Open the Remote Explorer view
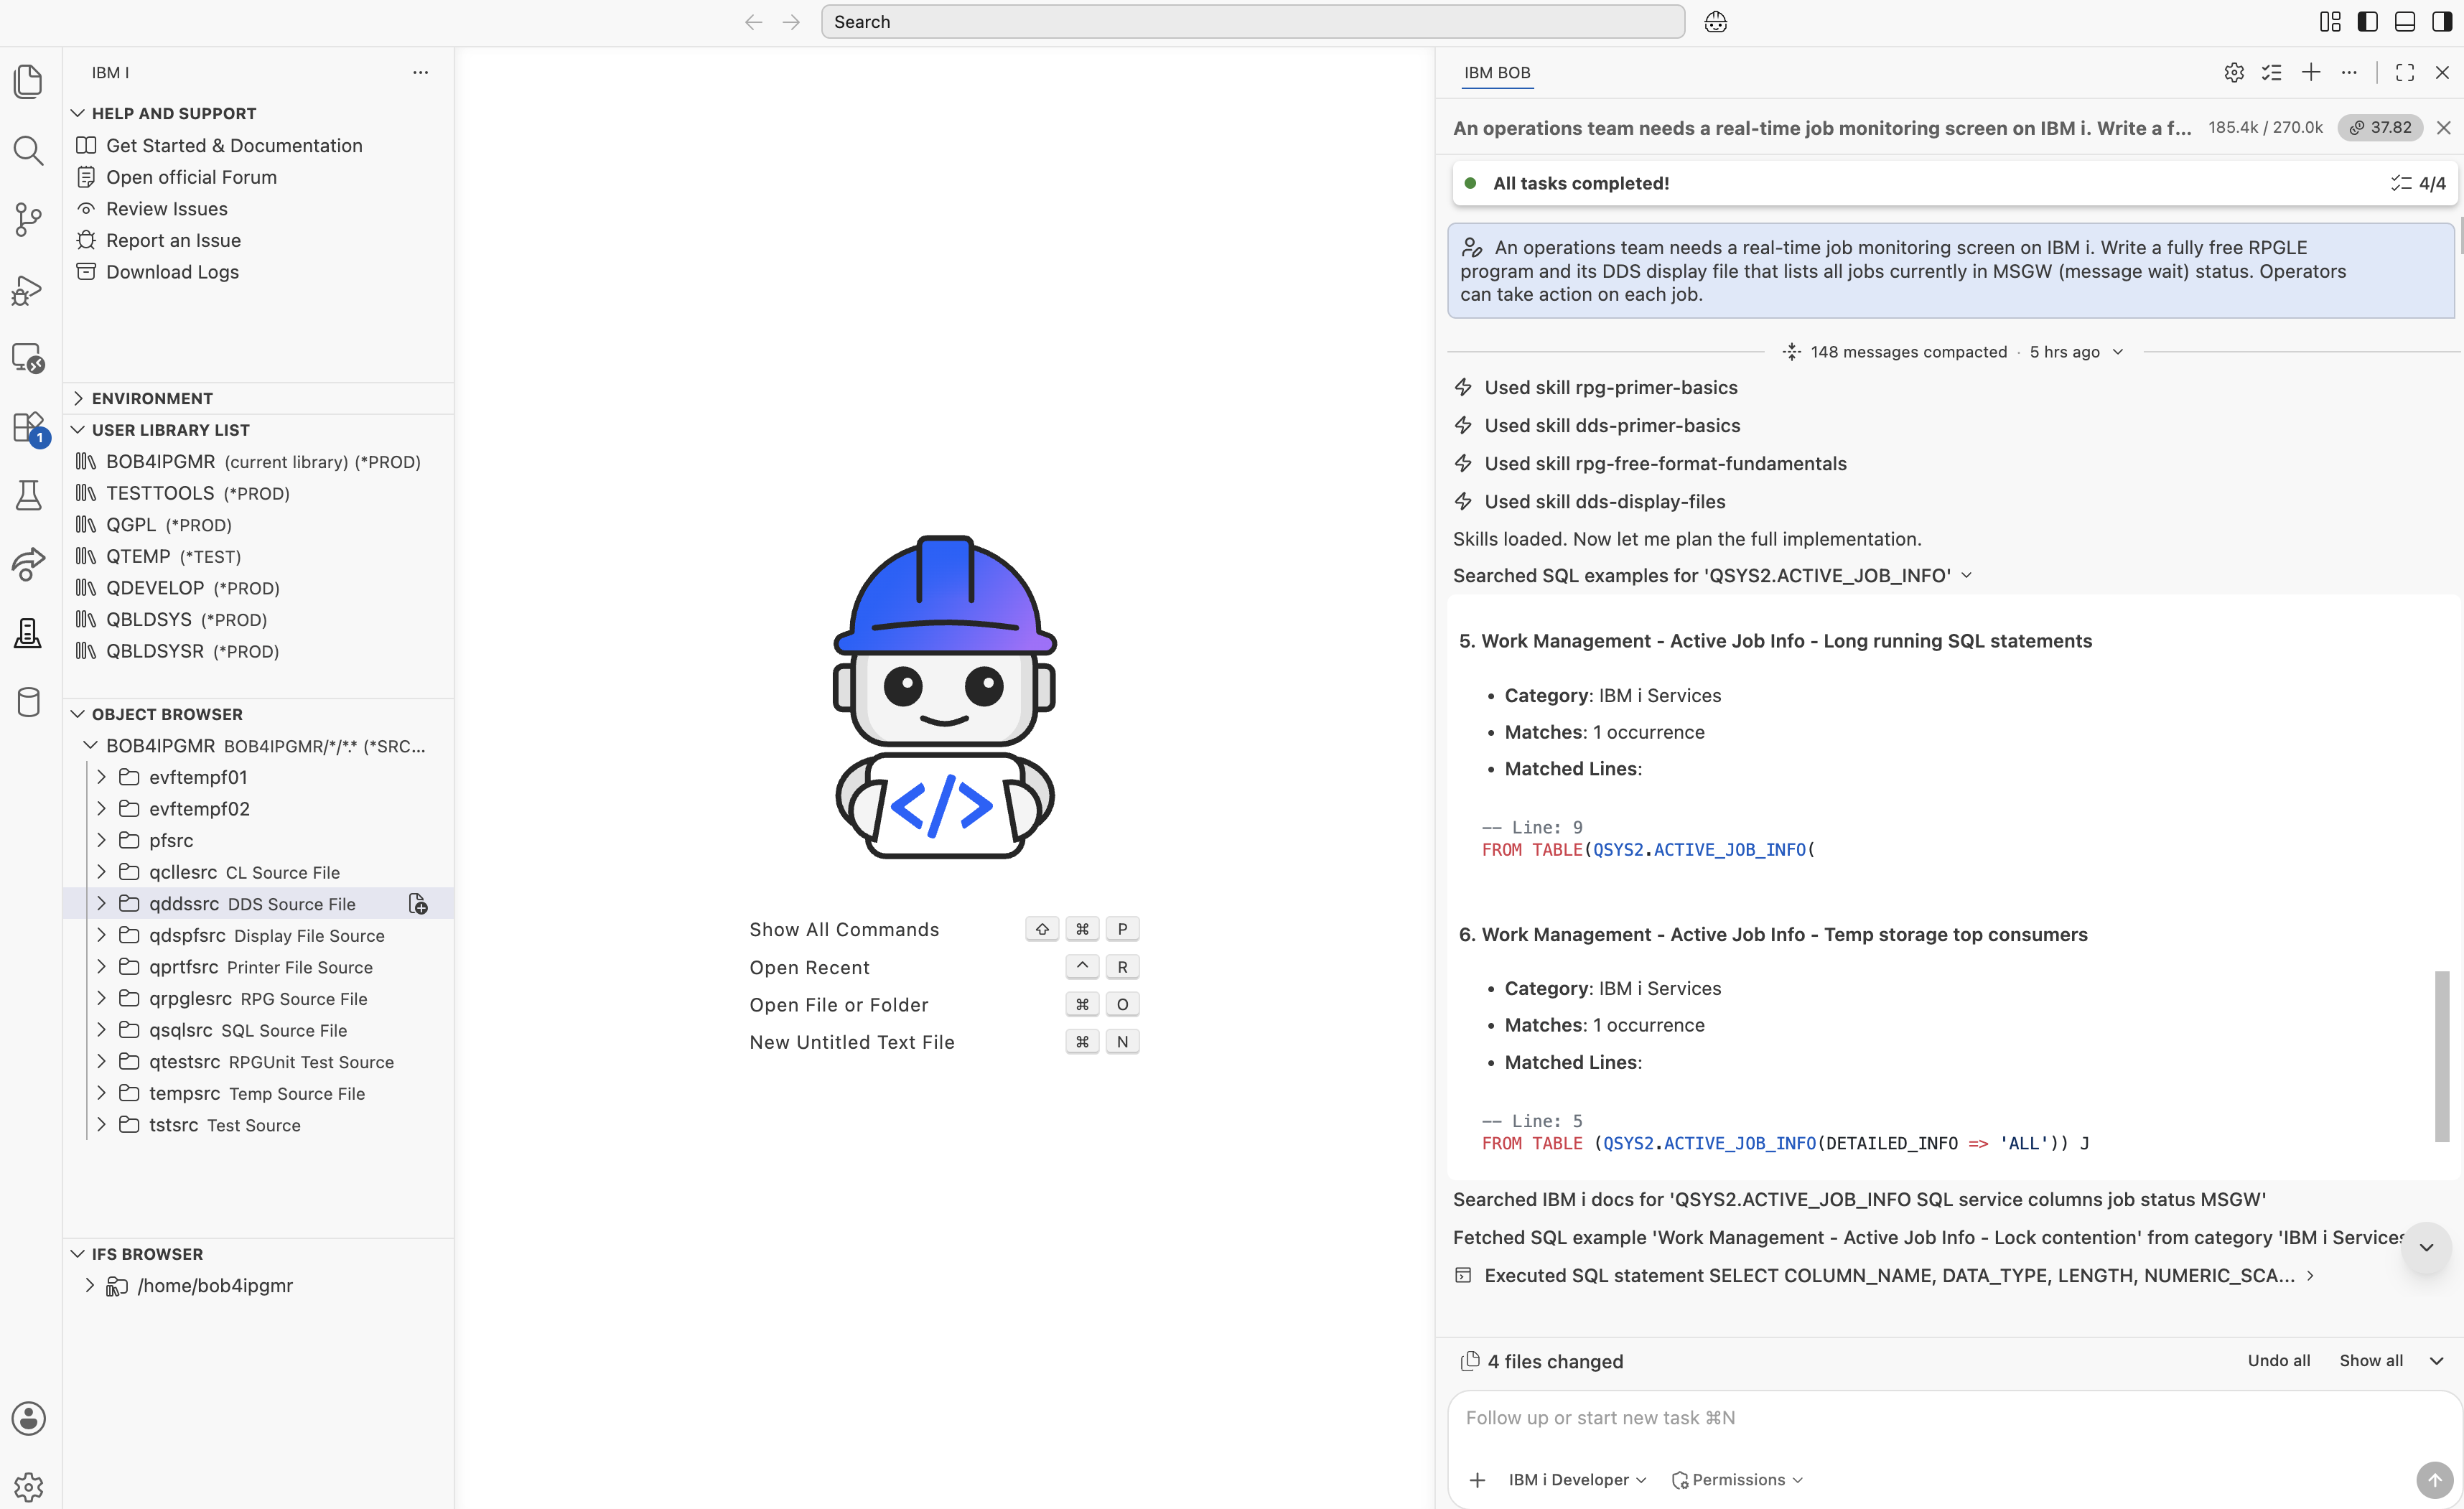Screen dimensions: 2464x1509 [29, 358]
